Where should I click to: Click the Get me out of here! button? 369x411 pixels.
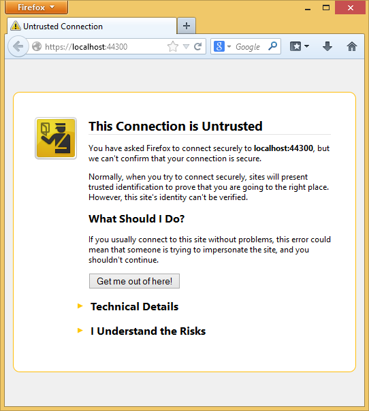tap(134, 281)
